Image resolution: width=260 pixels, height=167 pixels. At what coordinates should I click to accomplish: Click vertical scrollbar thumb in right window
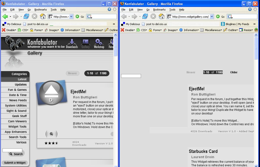pyautogui.click(x=256, y=48)
